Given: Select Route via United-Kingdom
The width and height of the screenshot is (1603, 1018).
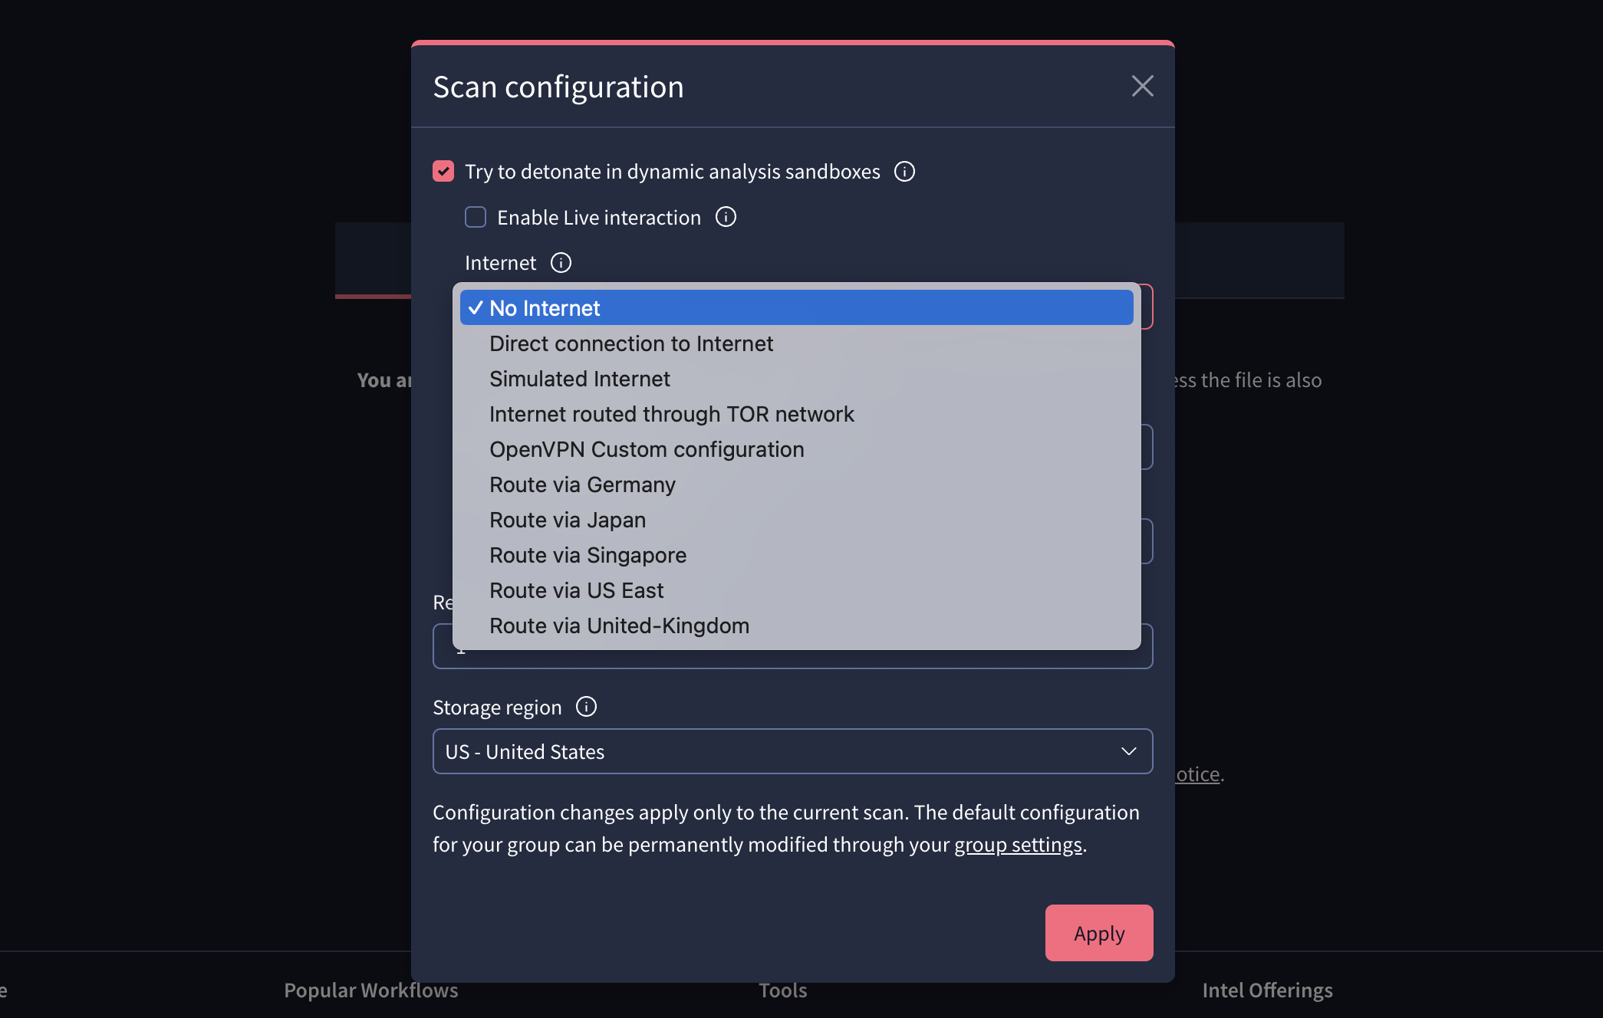Looking at the screenshot, I should pos(619,626).
